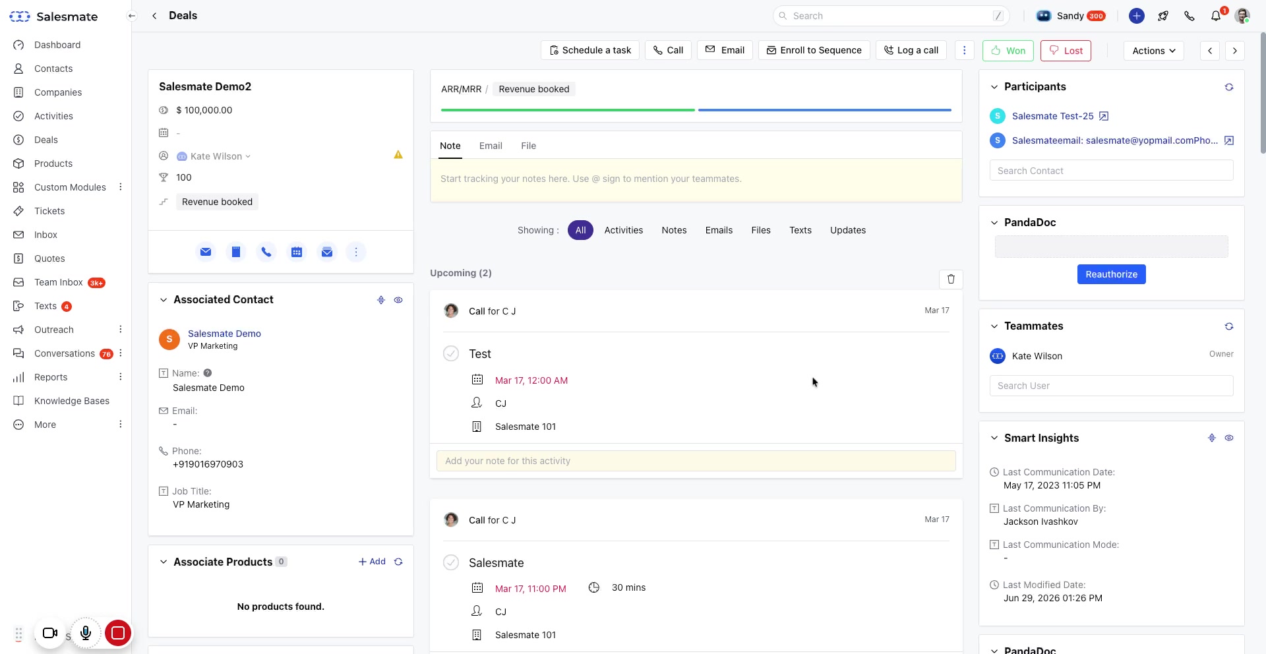This screenshot has width=1266, height=654.
Task: Mark the deal as Lost
Action: point(1066,51)
